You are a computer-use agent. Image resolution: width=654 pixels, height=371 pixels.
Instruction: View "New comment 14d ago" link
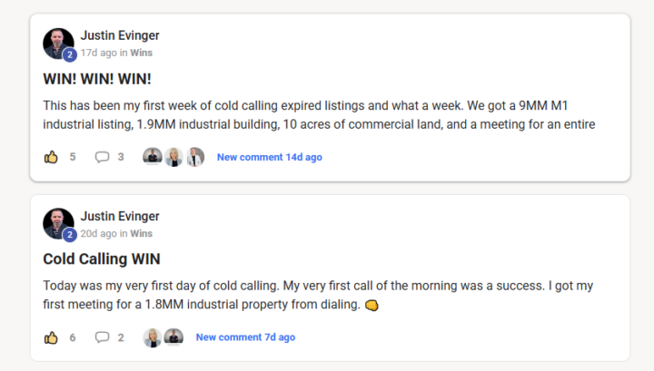(269, 157)
